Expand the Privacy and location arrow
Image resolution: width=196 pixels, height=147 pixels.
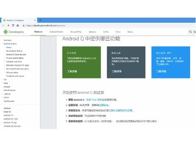pos(4,58)
